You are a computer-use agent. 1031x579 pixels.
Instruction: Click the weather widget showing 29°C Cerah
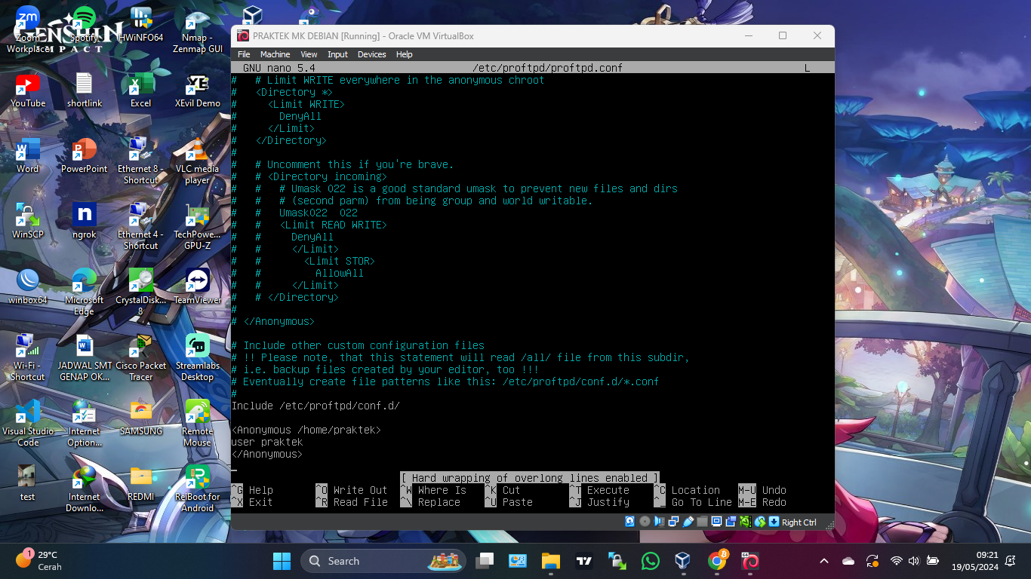39,561
